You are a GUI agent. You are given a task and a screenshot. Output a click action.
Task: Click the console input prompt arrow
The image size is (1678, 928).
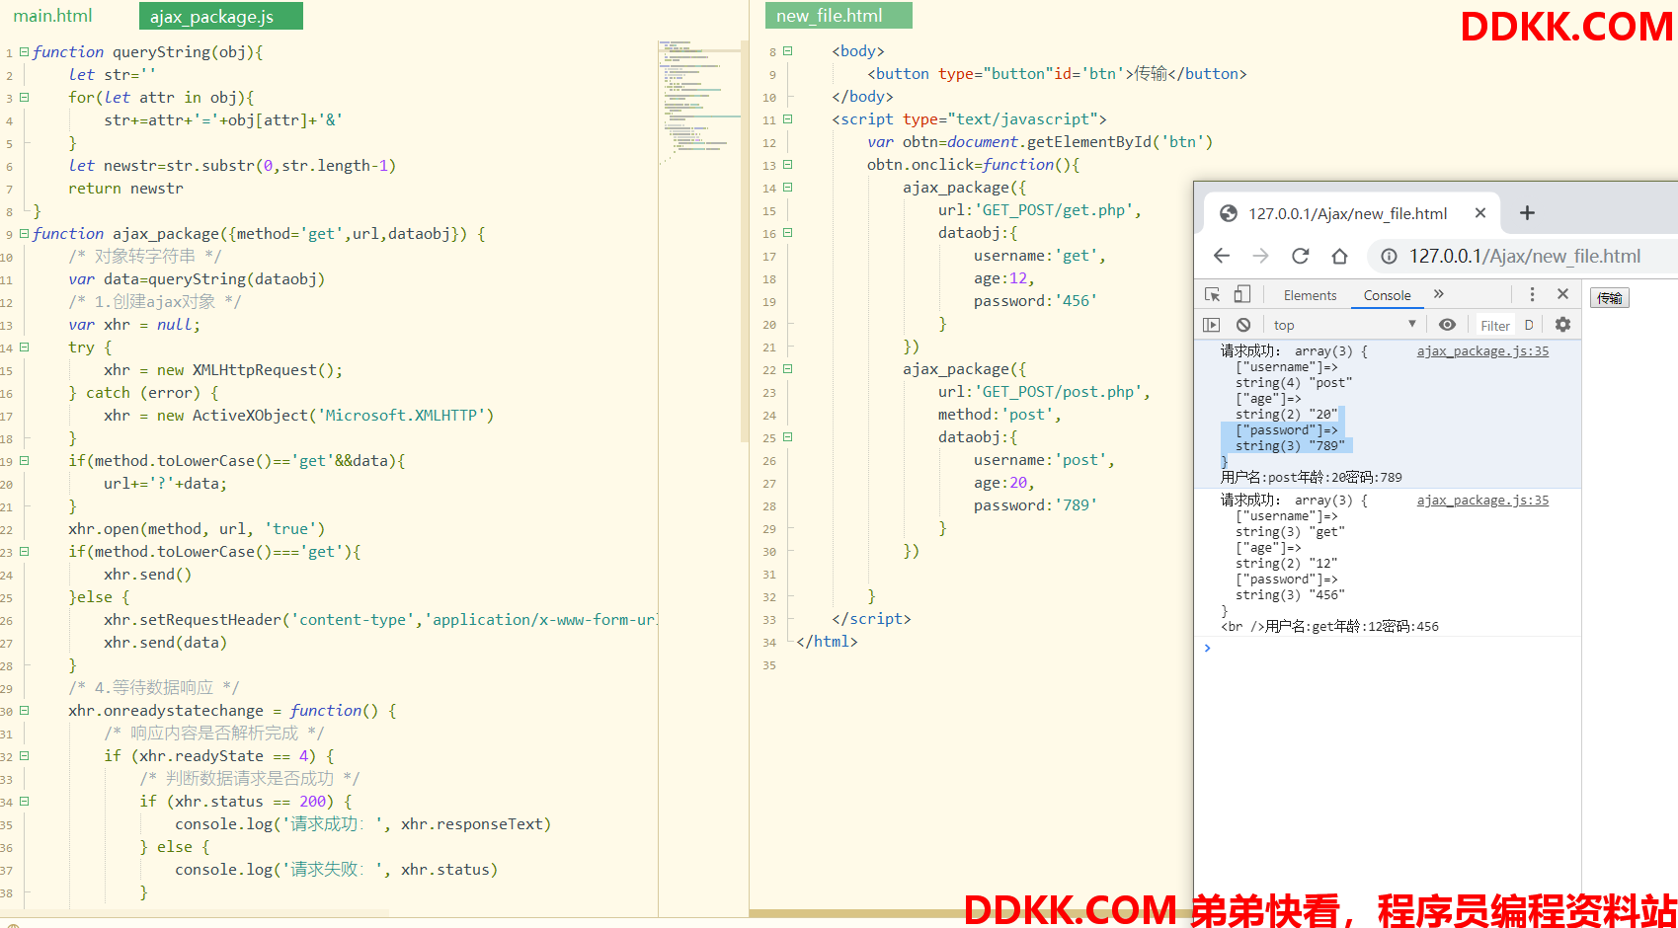click(x=1207, y=648)
